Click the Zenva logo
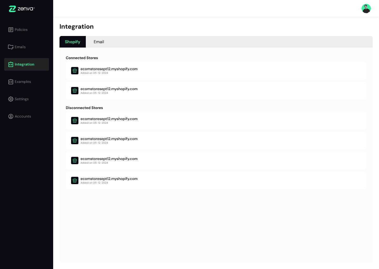This screenshot has height=269, width=379. tap(22, 9)
